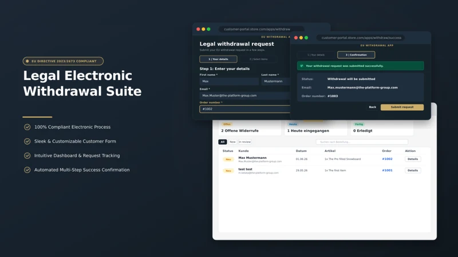Click the yellow minimize dot of request window
The height and width of the screenshot is (257, 458).
tap(204, 29)
